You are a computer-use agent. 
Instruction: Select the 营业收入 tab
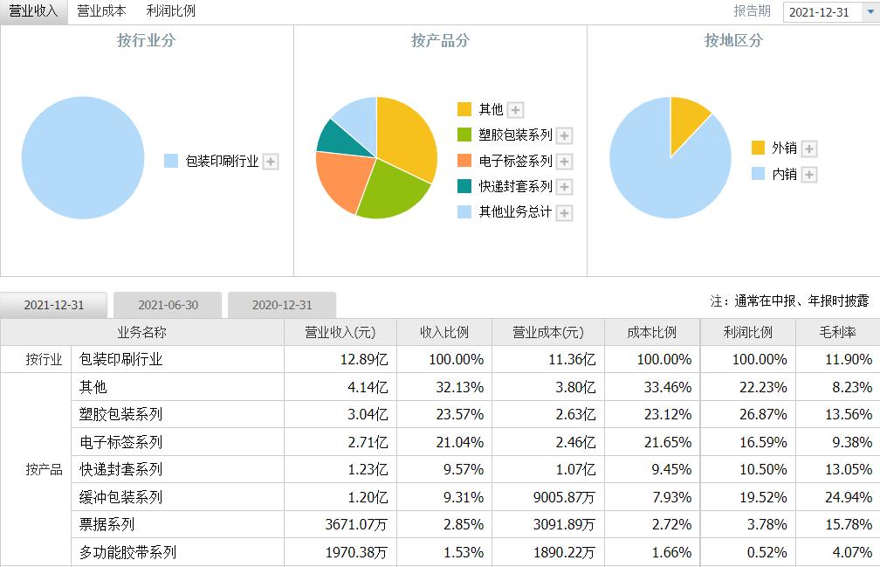click(x=33, y=11)
